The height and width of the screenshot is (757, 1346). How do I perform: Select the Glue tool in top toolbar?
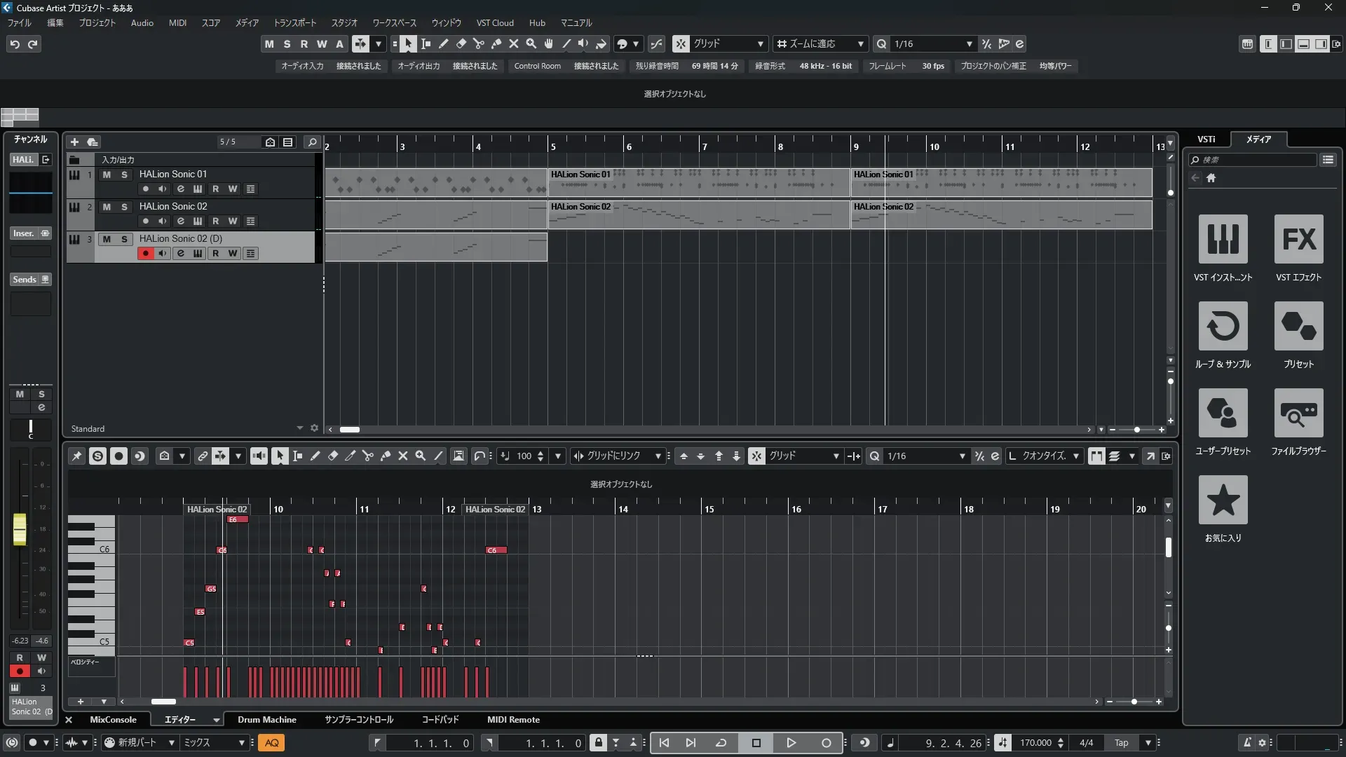point(496,43)
